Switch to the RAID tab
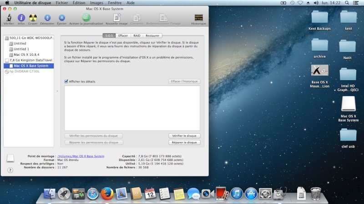 coord(137,36)
